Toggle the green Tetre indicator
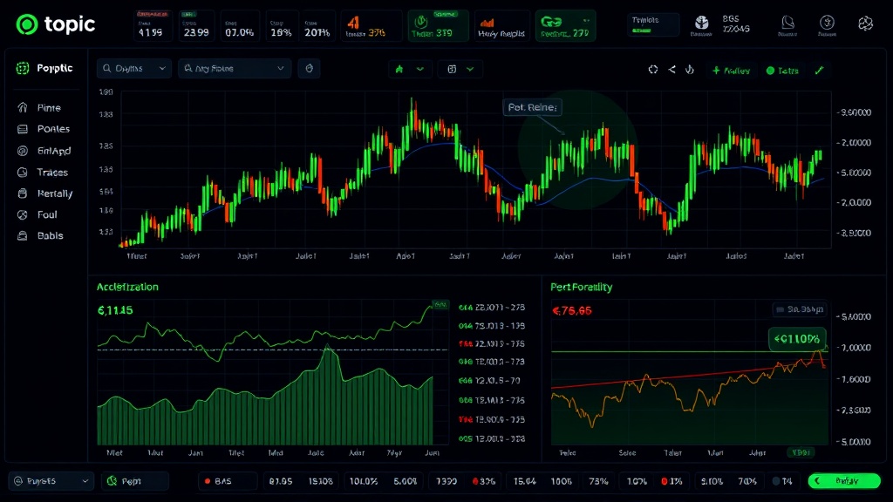 782,71
